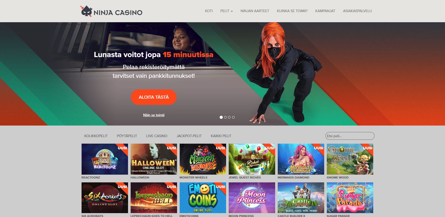The width and height of the screenshot is (445, 217).
Task: Expand the Pelit dropdown menu
Action: click(x=226, y=11)
